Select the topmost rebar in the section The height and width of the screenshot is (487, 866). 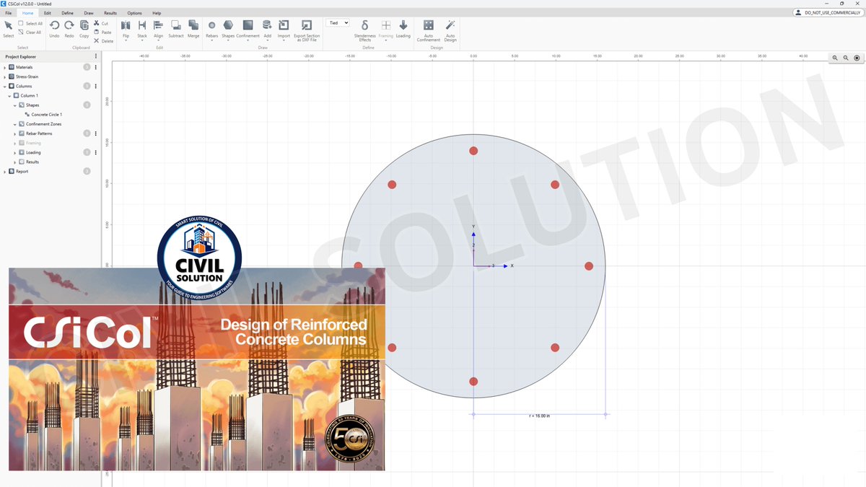click(473, 151)
